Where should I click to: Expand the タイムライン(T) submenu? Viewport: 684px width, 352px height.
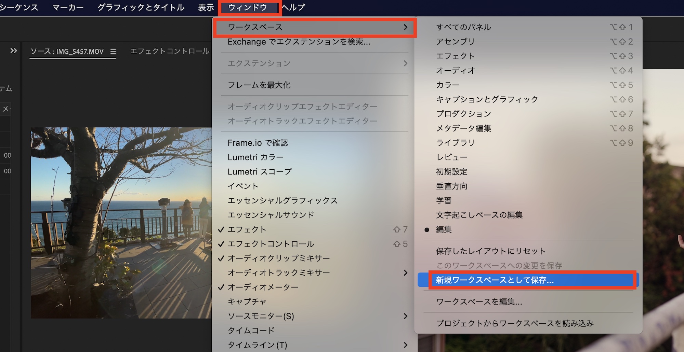[x=315, y=345]
